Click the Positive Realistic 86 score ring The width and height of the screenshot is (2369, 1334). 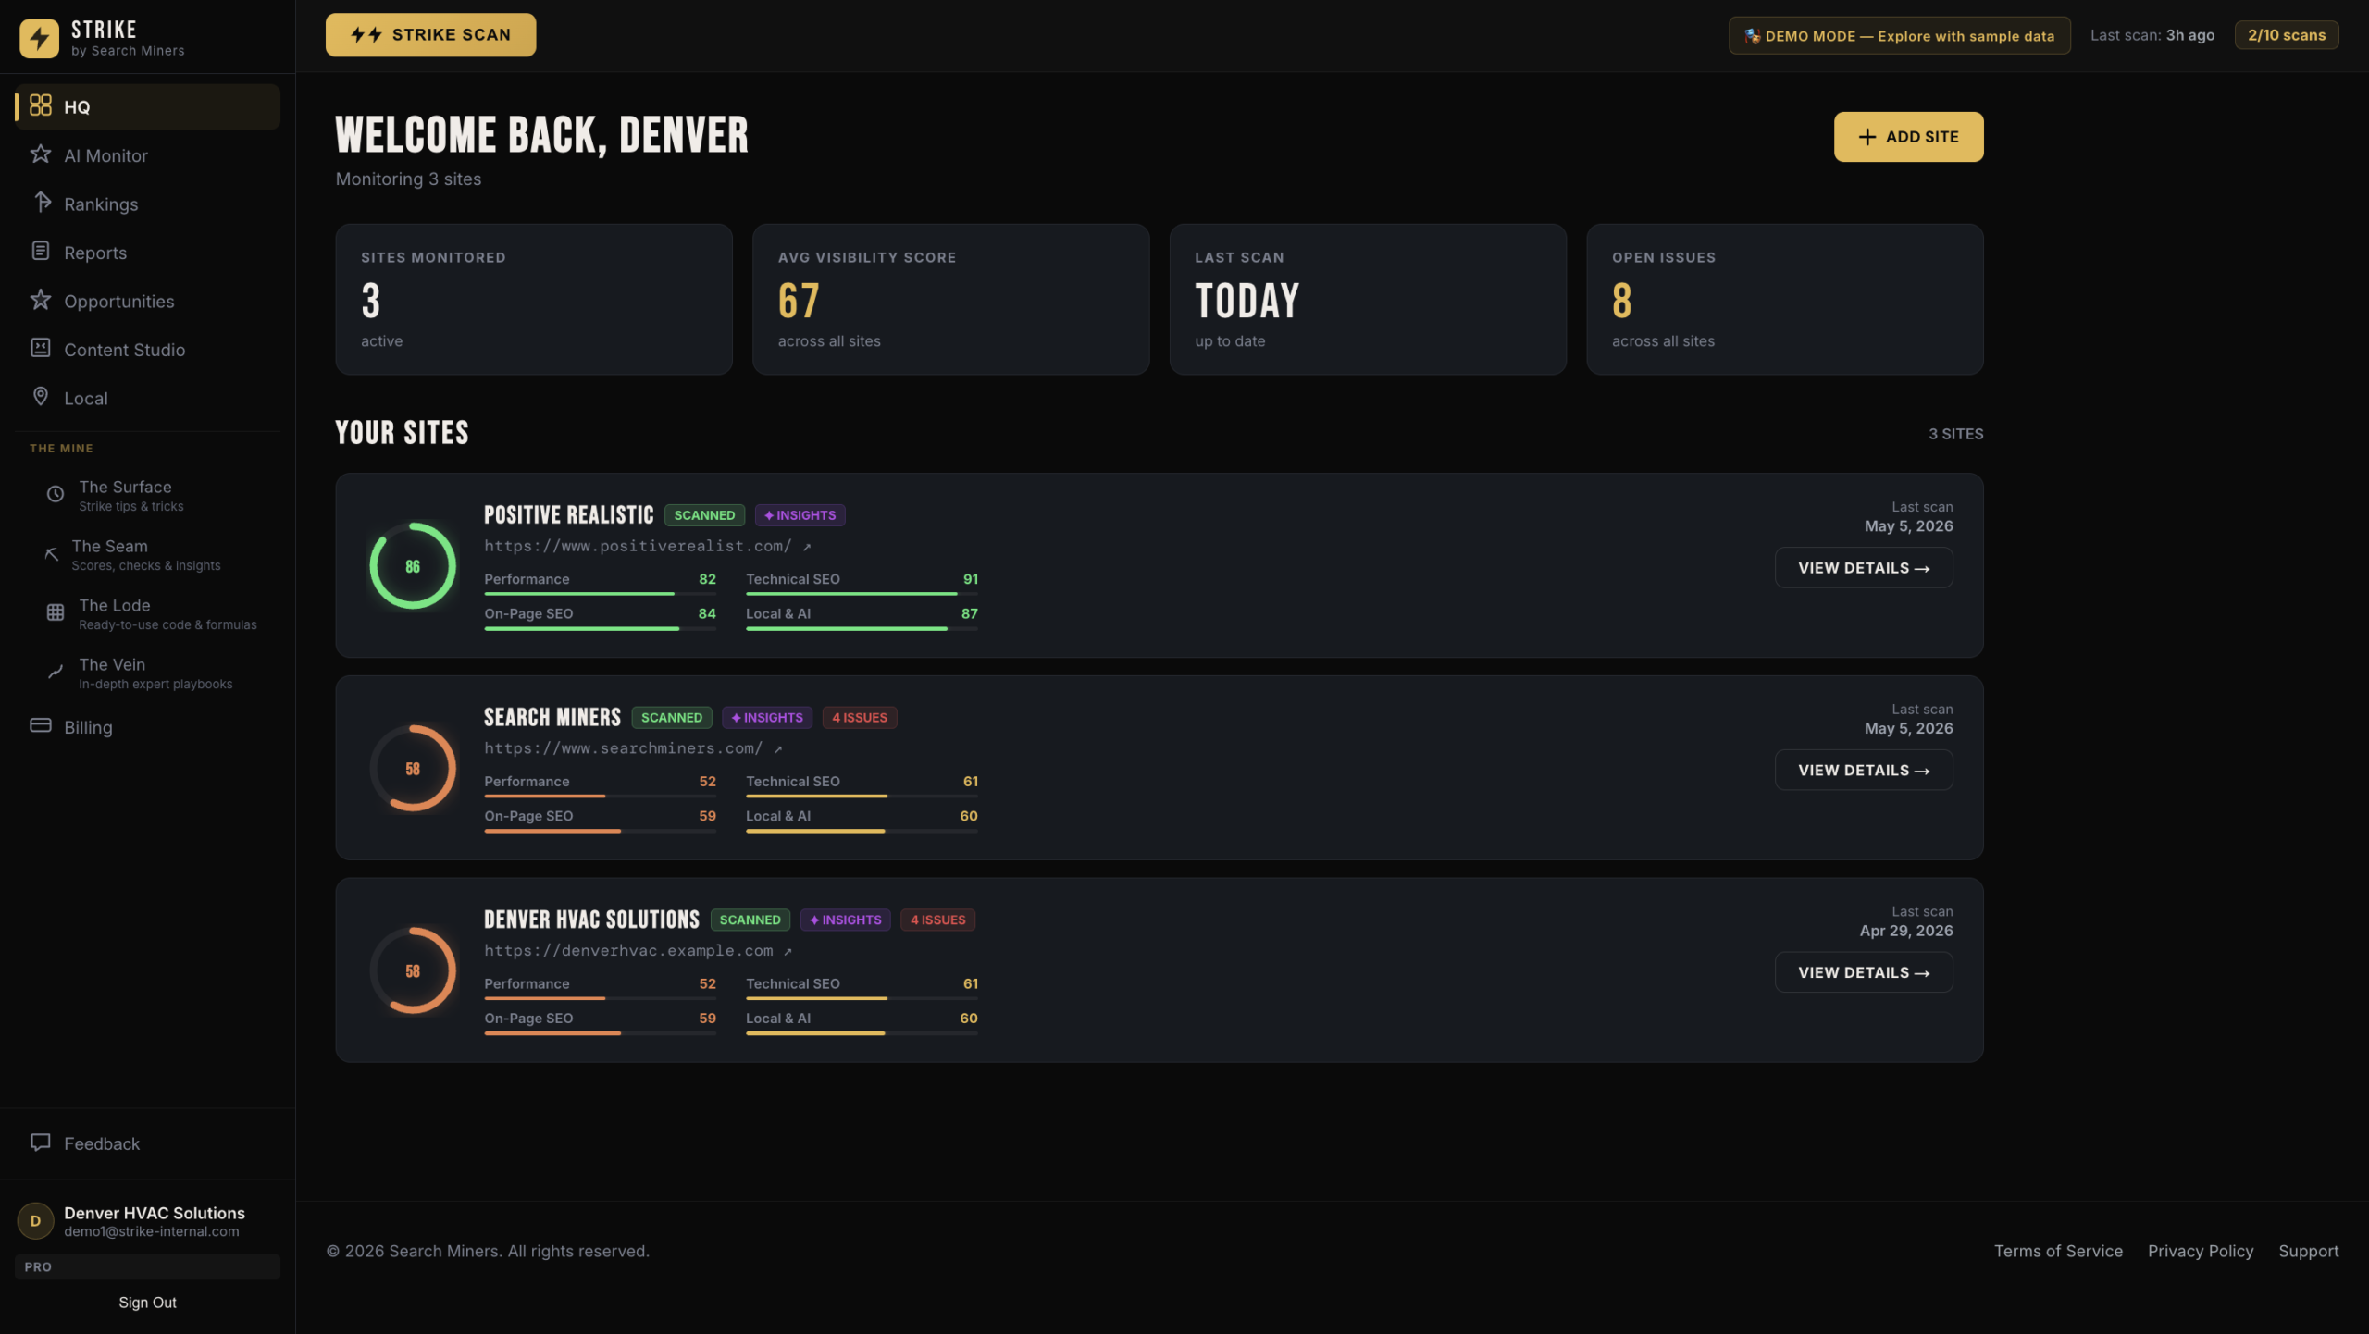click(x=413, y=566)
